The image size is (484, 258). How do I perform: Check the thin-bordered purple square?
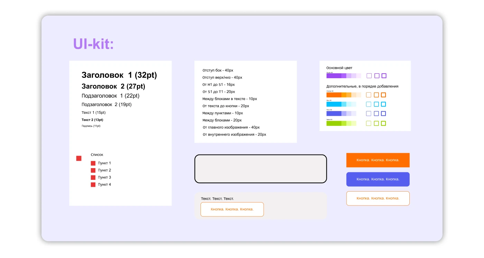point(369,76)
